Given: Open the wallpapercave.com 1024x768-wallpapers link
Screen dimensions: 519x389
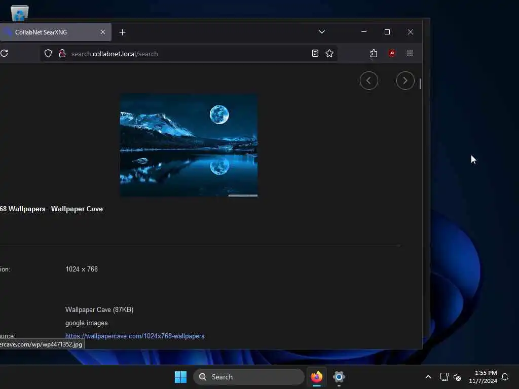Looking at the screenshot, I should (135, 336).
